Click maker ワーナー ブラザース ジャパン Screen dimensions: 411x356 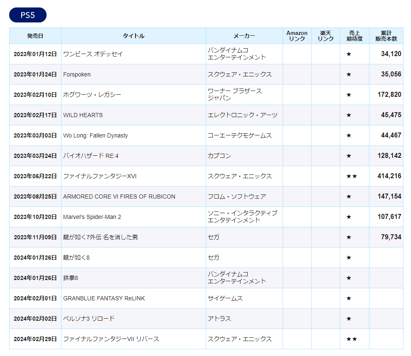(235, 95)
